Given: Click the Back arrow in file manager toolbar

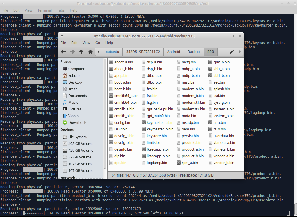Looking at the screenshot, I should (63, 52).
